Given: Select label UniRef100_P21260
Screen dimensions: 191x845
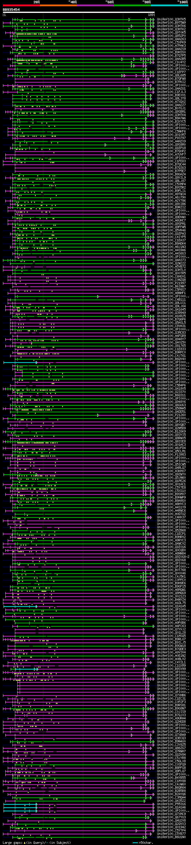Looking at the screenshot, I should 171,415.
